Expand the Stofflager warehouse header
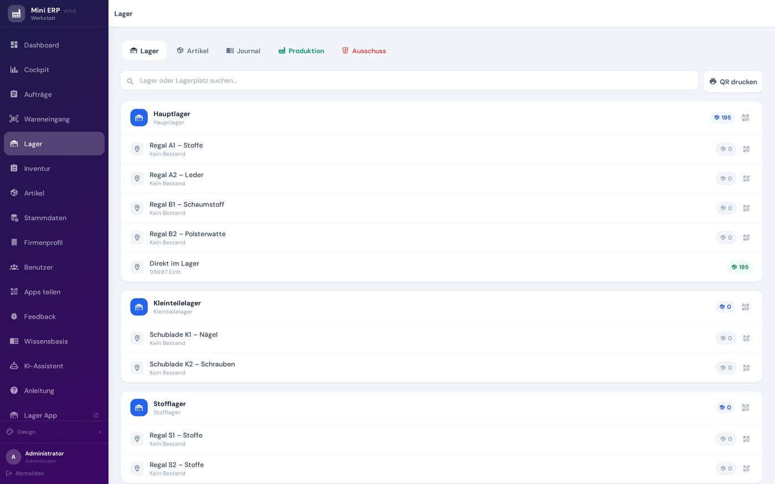Viewport: 775px width, 484px height. 442,408
